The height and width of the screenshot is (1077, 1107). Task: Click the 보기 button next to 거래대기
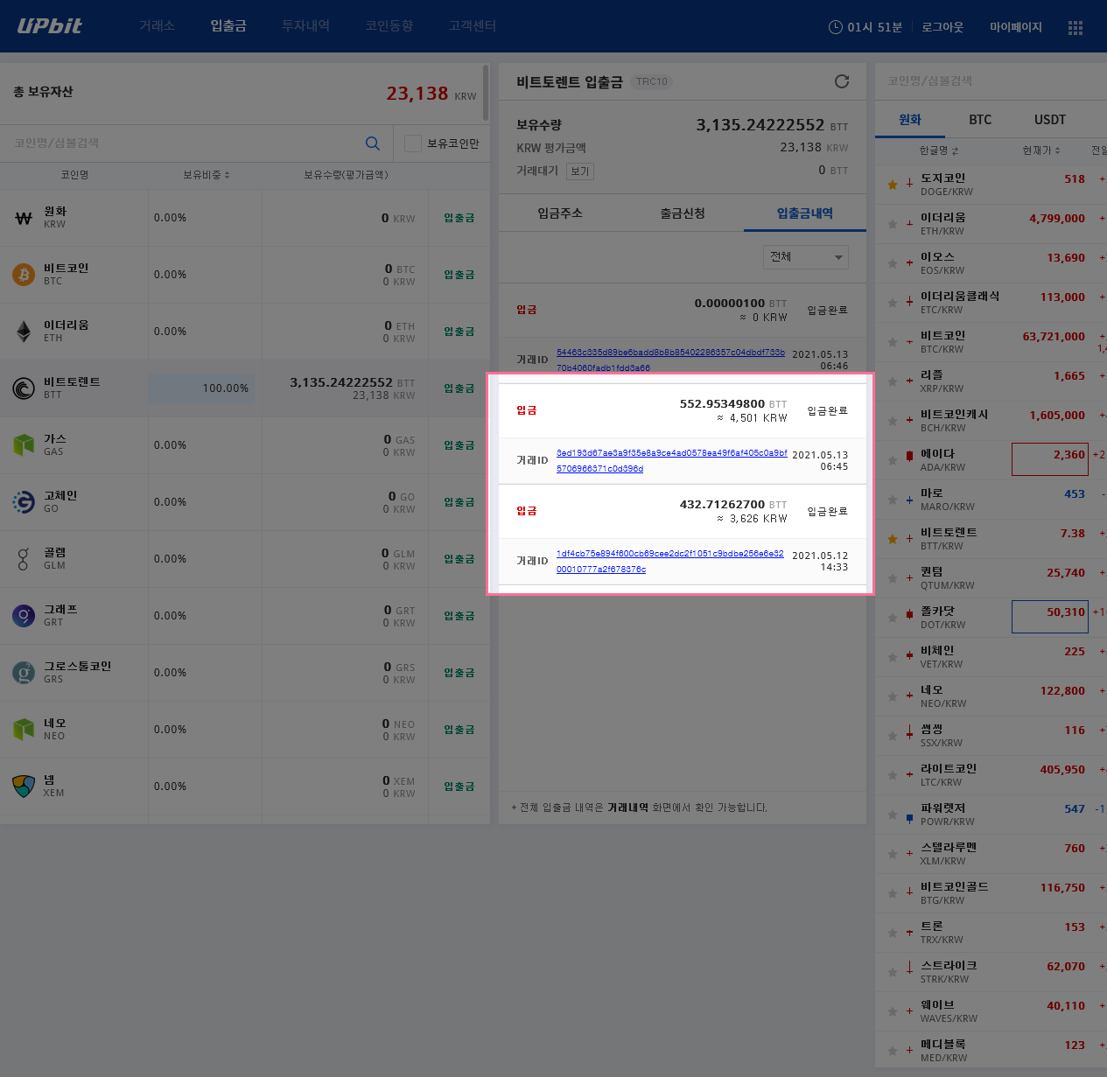coord(579,171)
